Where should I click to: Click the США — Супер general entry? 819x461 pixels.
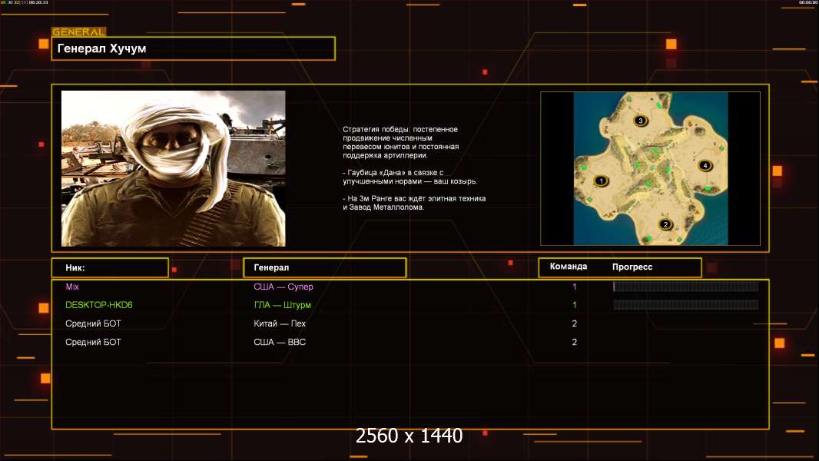[x=283, y=287]
